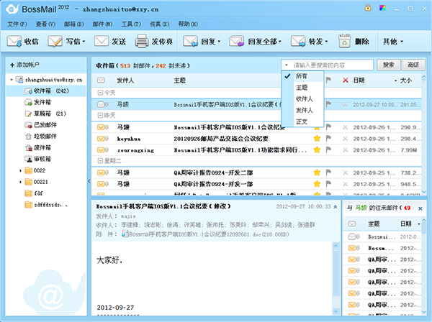Open the 邮箱 menu
This screenshot has height=322, width=432.
[x=74, y=24]
